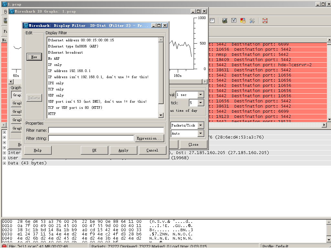The height and width of the screenshot is (248, 331).
Task: Click New to create a display filter
Action: tap(34, 57)
